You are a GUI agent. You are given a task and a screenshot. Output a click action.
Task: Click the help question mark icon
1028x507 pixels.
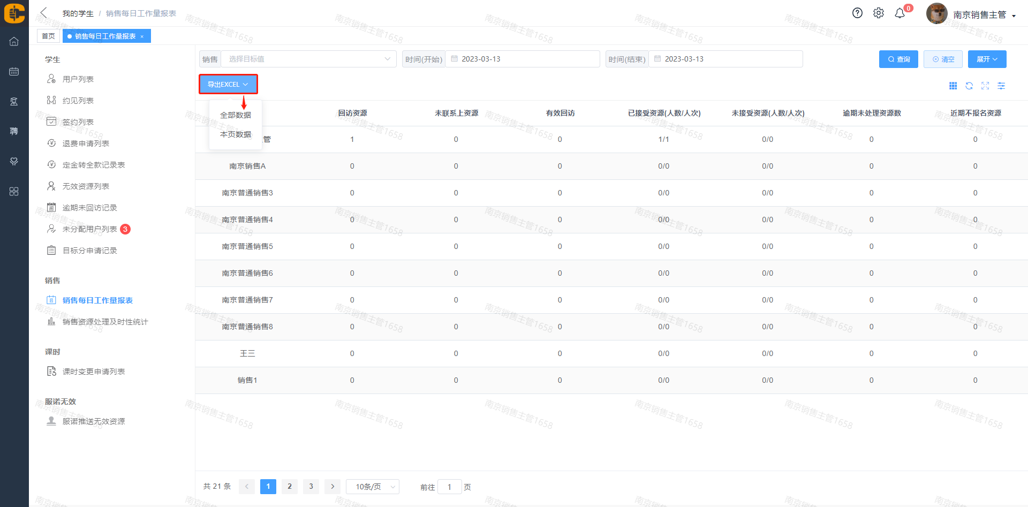tap(857, 13)
